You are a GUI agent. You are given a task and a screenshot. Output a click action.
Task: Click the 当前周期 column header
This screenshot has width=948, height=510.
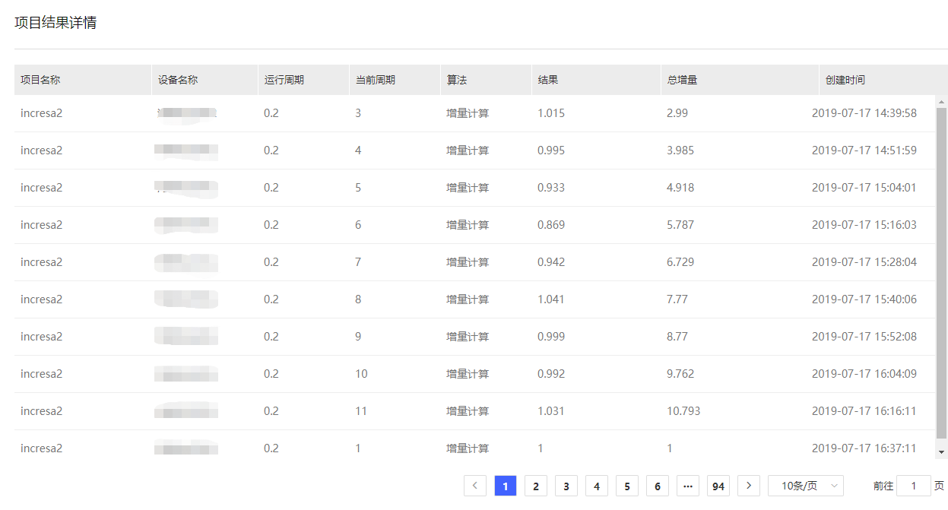[375, 80]
